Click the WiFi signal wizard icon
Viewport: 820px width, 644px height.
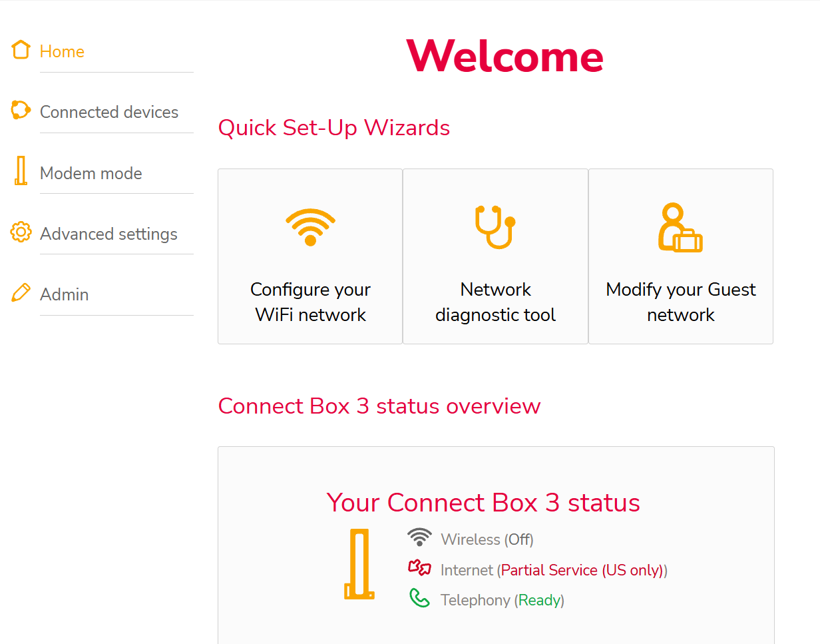pos(310,227)
